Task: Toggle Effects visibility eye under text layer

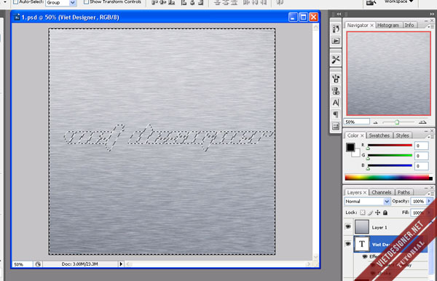Action: (365, 257)
